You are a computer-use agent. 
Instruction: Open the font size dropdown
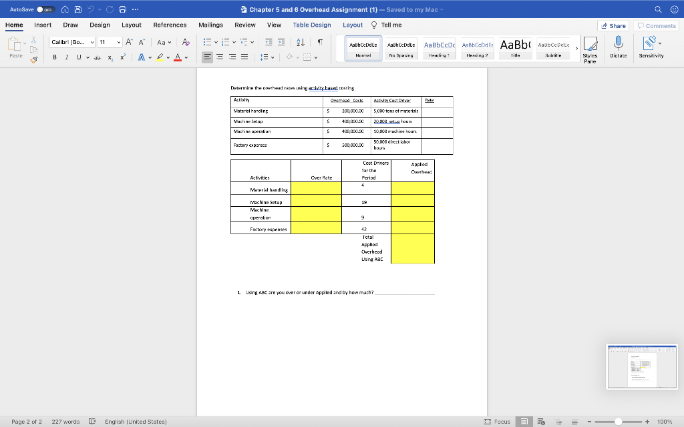point(118,41)
